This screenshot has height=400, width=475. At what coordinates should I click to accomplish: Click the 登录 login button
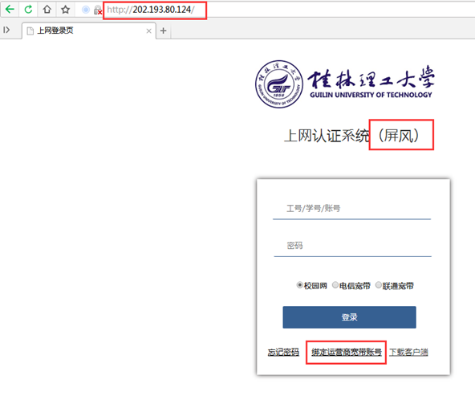(x=349, y=317)
